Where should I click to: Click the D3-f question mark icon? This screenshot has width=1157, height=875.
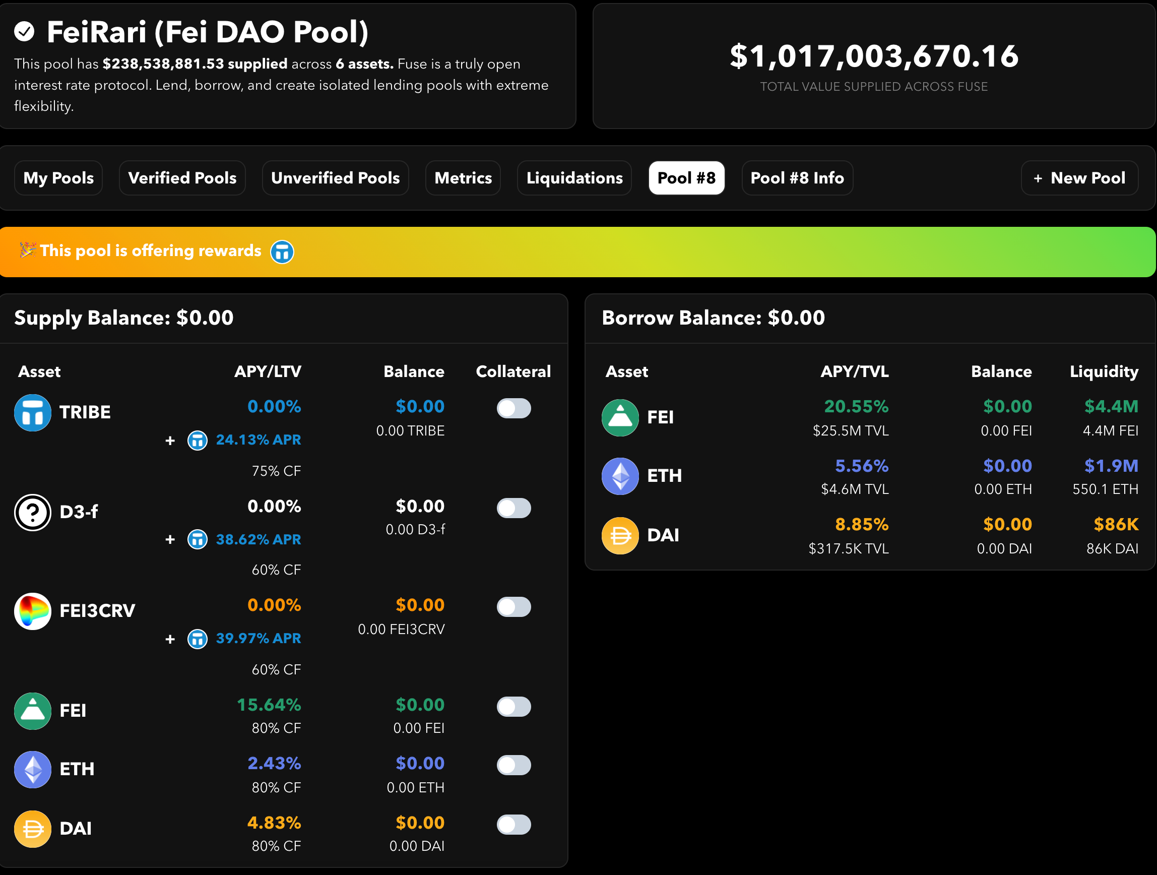coord(32,512)
